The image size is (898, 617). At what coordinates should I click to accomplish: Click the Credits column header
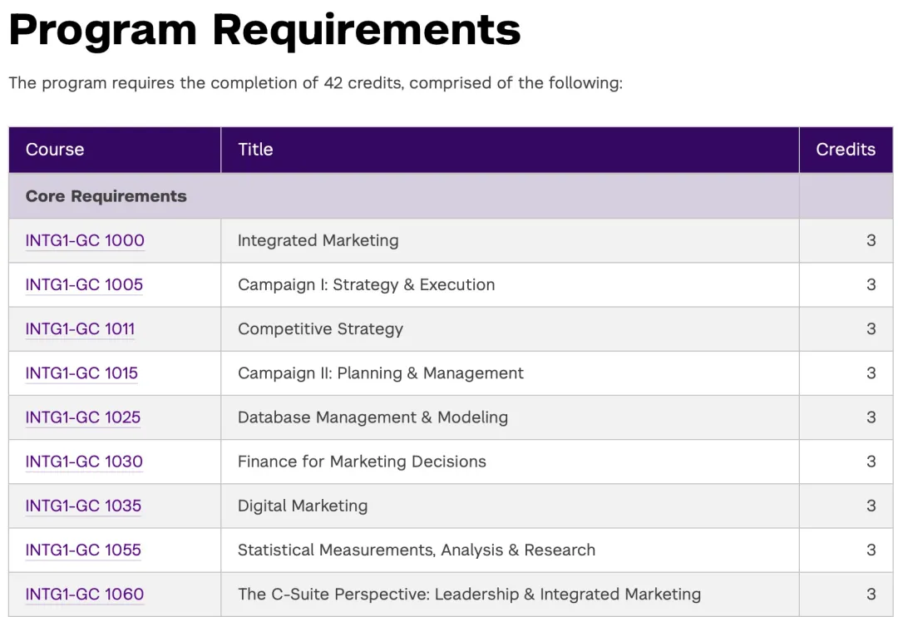(845, 150)
